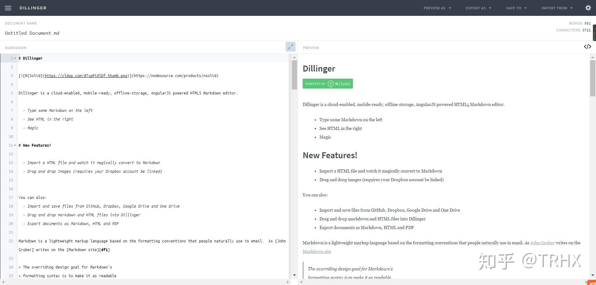Image resolution: width=596 pixels, height=285 pixels.
Task: Click the MARKDOWN pane label
Action: [x=16, y=48]
